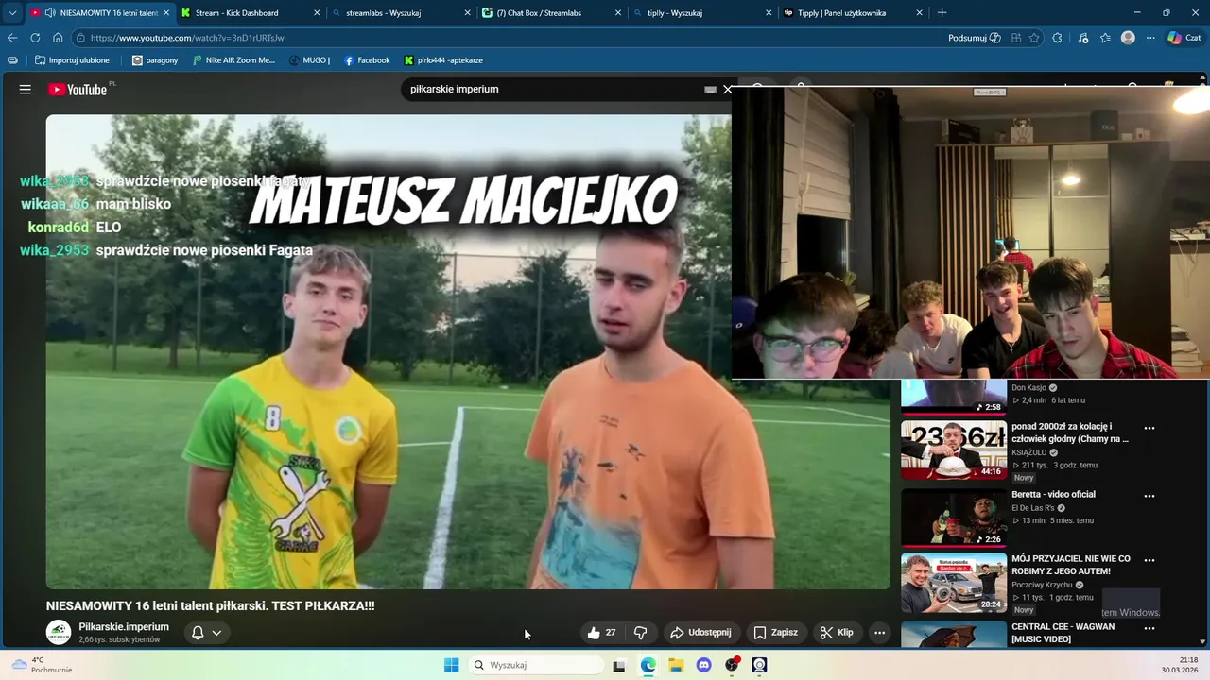Open tab actions menu dropdown

tap(12, 12)
